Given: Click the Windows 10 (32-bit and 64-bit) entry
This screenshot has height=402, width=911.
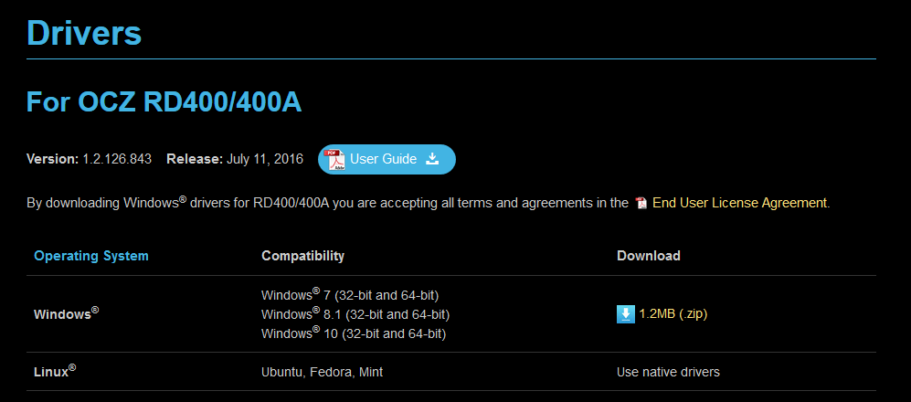Looking at the screenshot, I should [353, 333].
